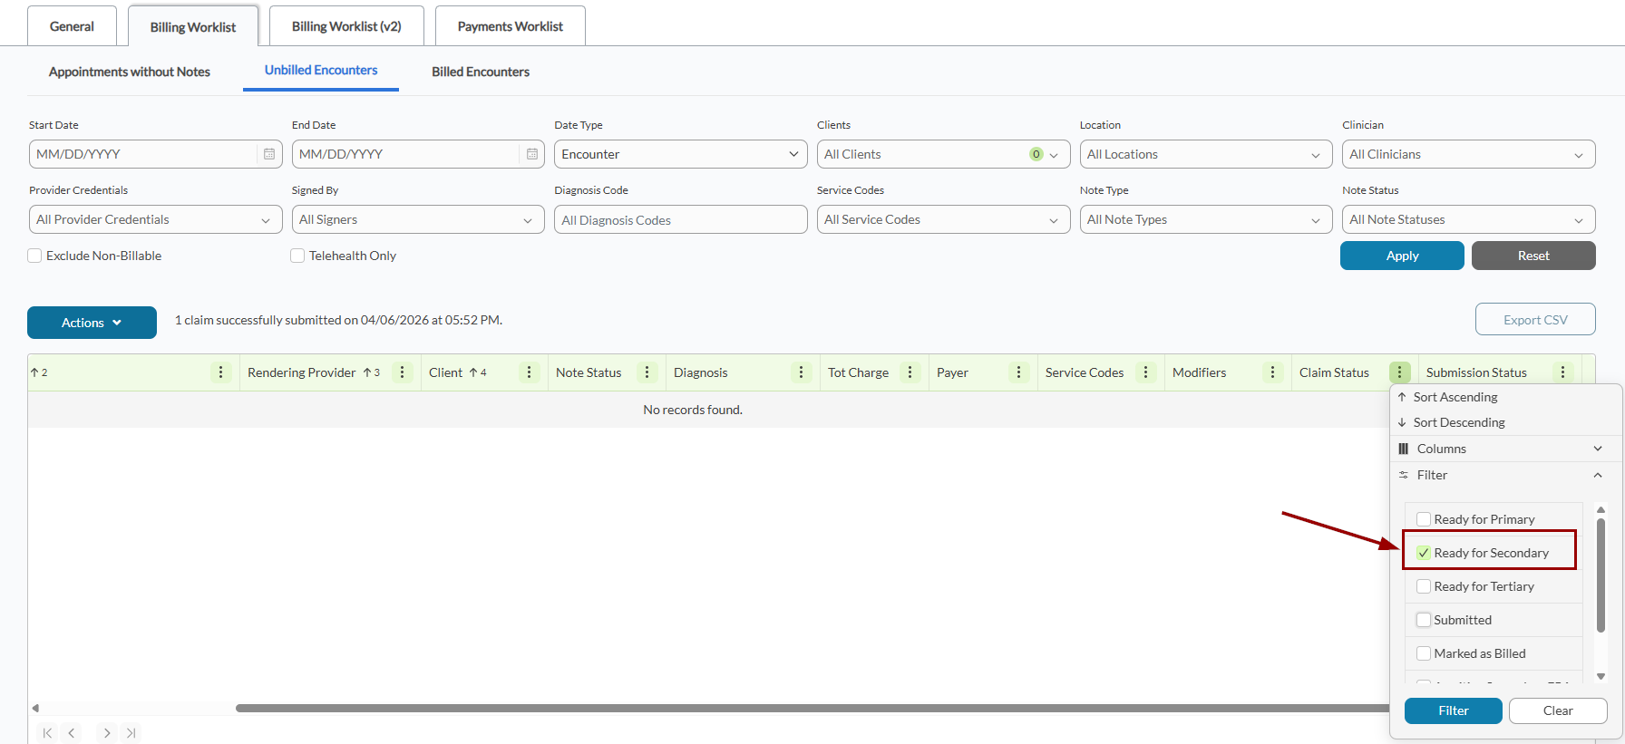Select Sort Descending from column menu
Screen dimensions: 1625x744
click(x=1459, y=422)
